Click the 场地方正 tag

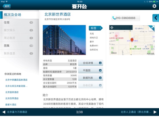coord(94,38)
